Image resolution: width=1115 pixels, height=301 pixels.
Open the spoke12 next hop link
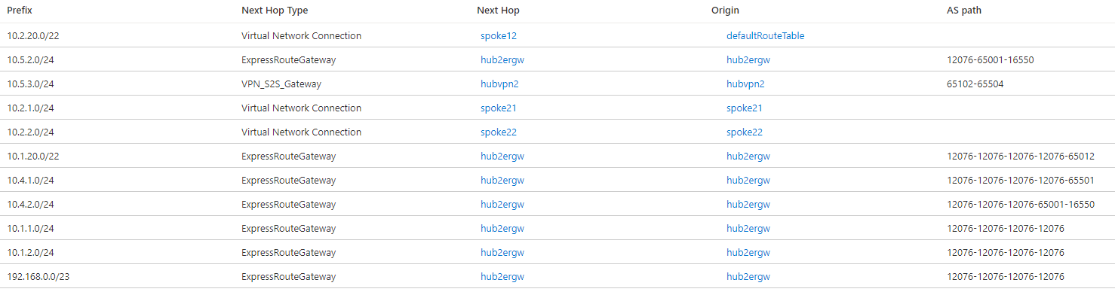click(x=499, y=35)
